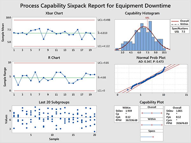Click the Xbar "UCL=9.498" label
The image size is (191, 143).
pos(104,20)
